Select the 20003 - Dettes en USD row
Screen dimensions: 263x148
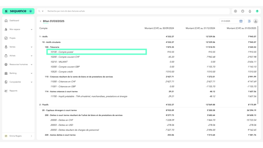pyautogui.click(x=148, y=125)
